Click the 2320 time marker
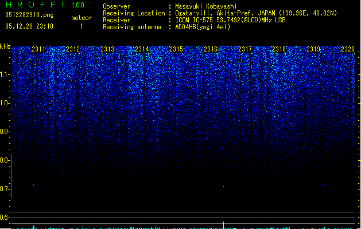361x229 pixels. (x=348, y=49)
